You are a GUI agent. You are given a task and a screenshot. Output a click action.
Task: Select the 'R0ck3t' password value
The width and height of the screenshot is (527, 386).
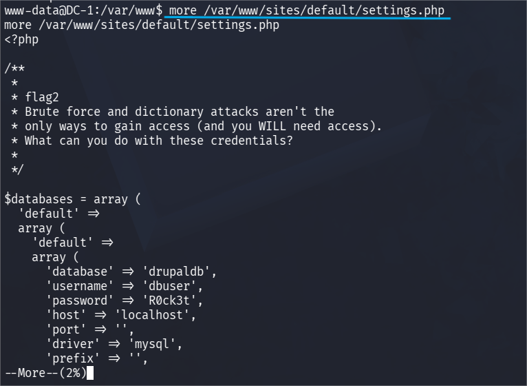169,301
